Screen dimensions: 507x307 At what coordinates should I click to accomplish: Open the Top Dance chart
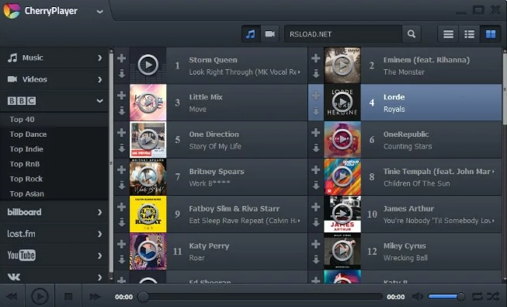coord(54,134)
